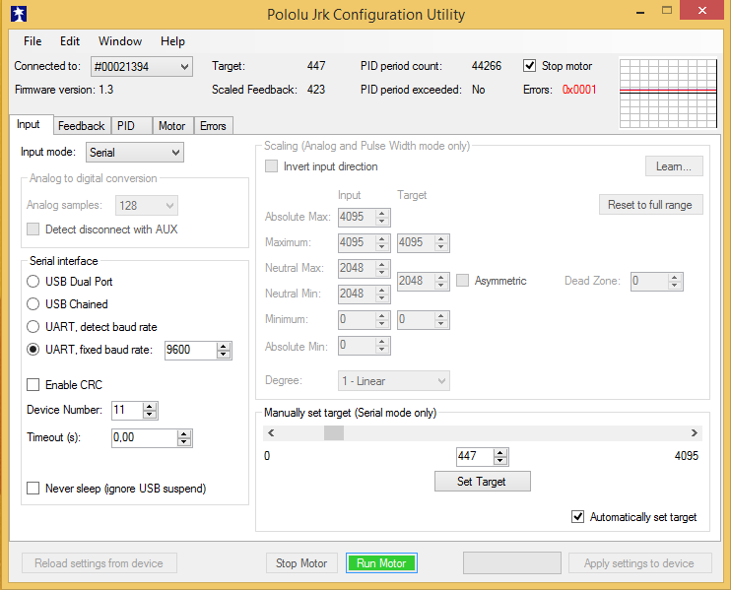The image size is (731, 590).
Task: Click the Set Target button
Action: point(482,482)
